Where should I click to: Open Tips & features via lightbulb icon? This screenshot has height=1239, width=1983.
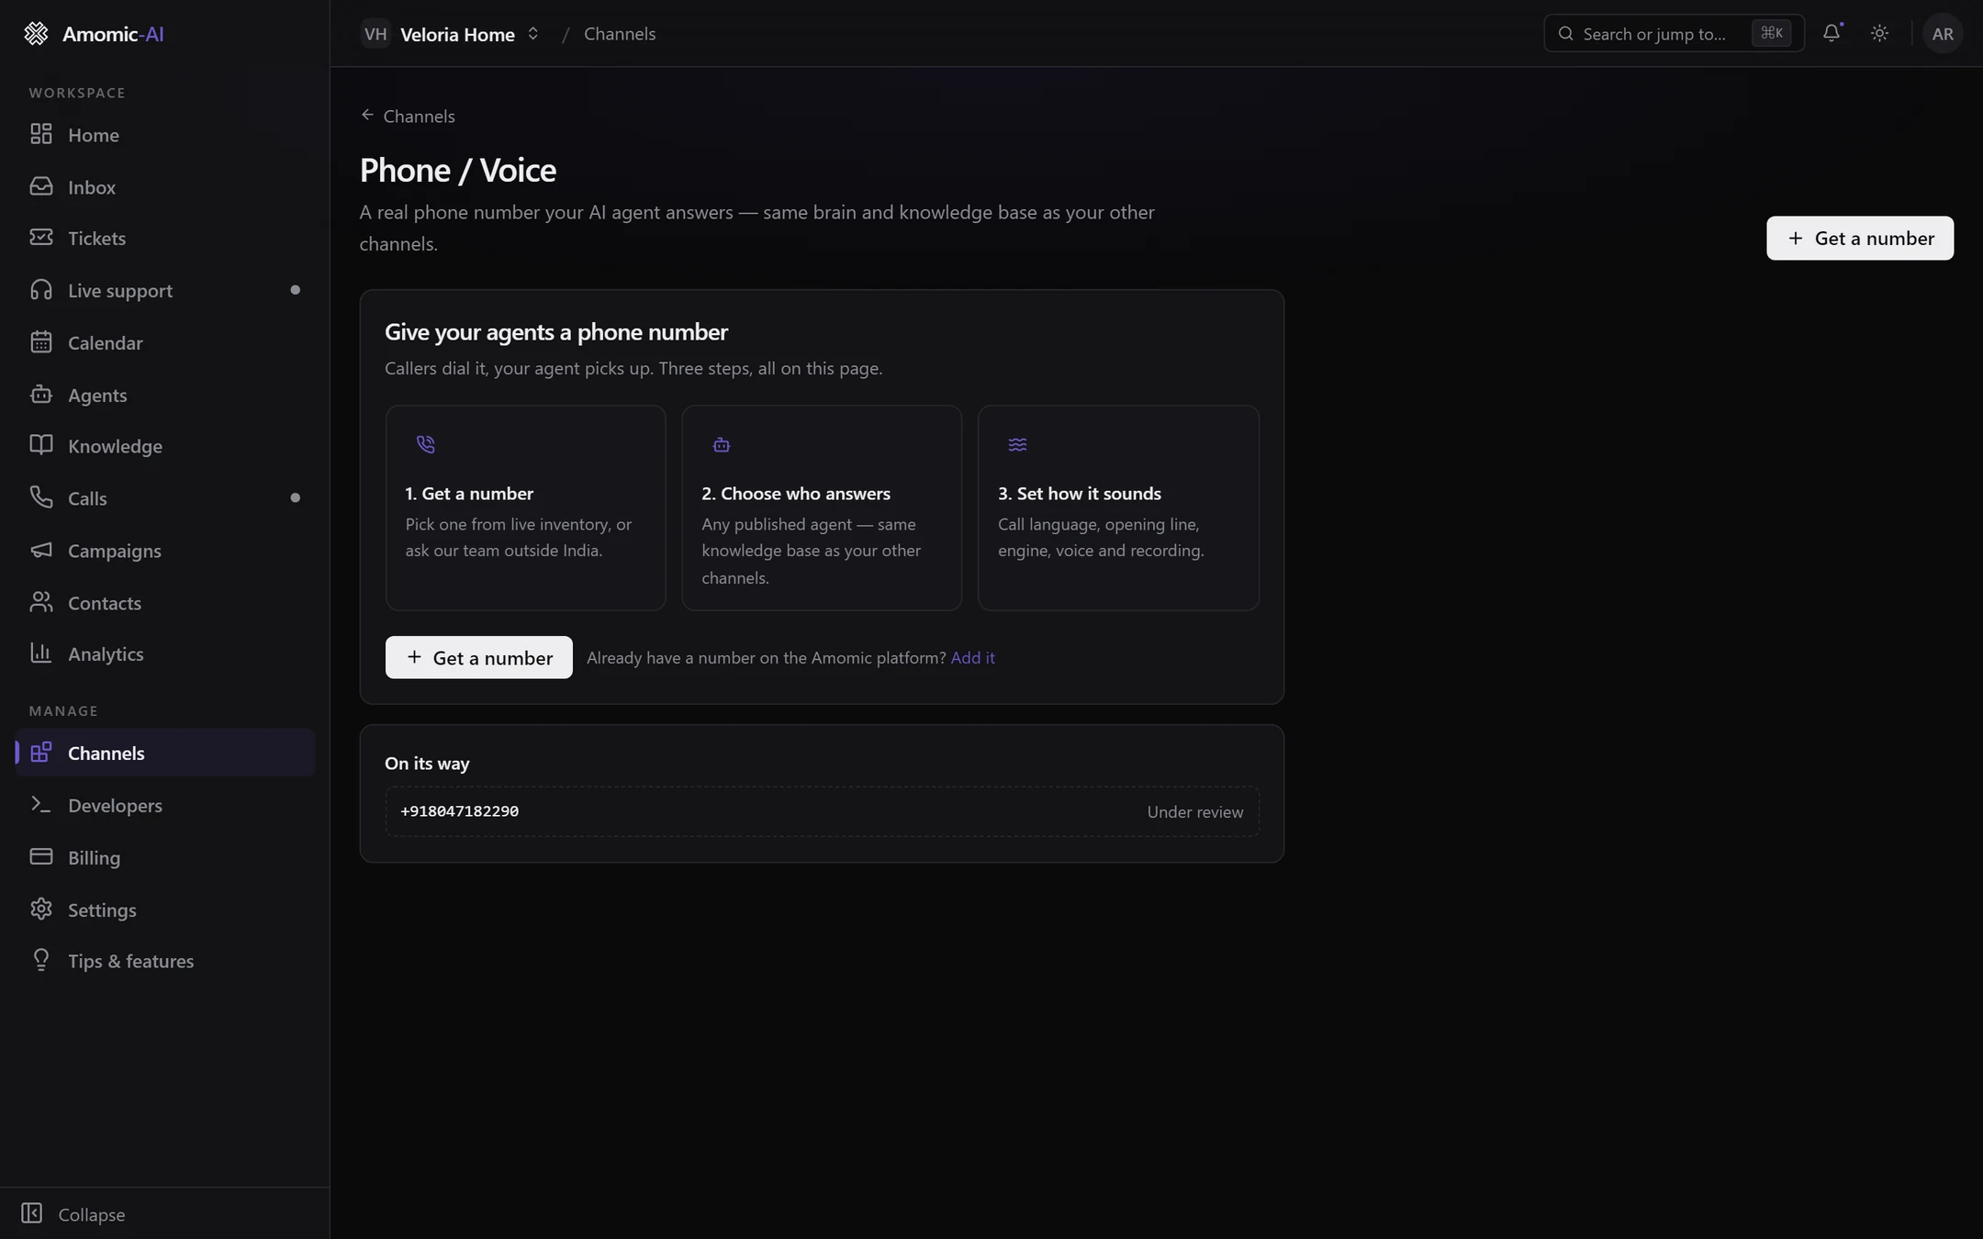pos(41,960)
